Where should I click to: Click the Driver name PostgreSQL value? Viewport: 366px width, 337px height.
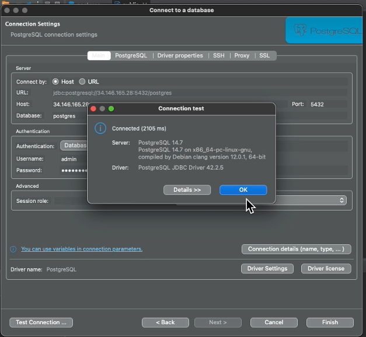coord(61,269)
